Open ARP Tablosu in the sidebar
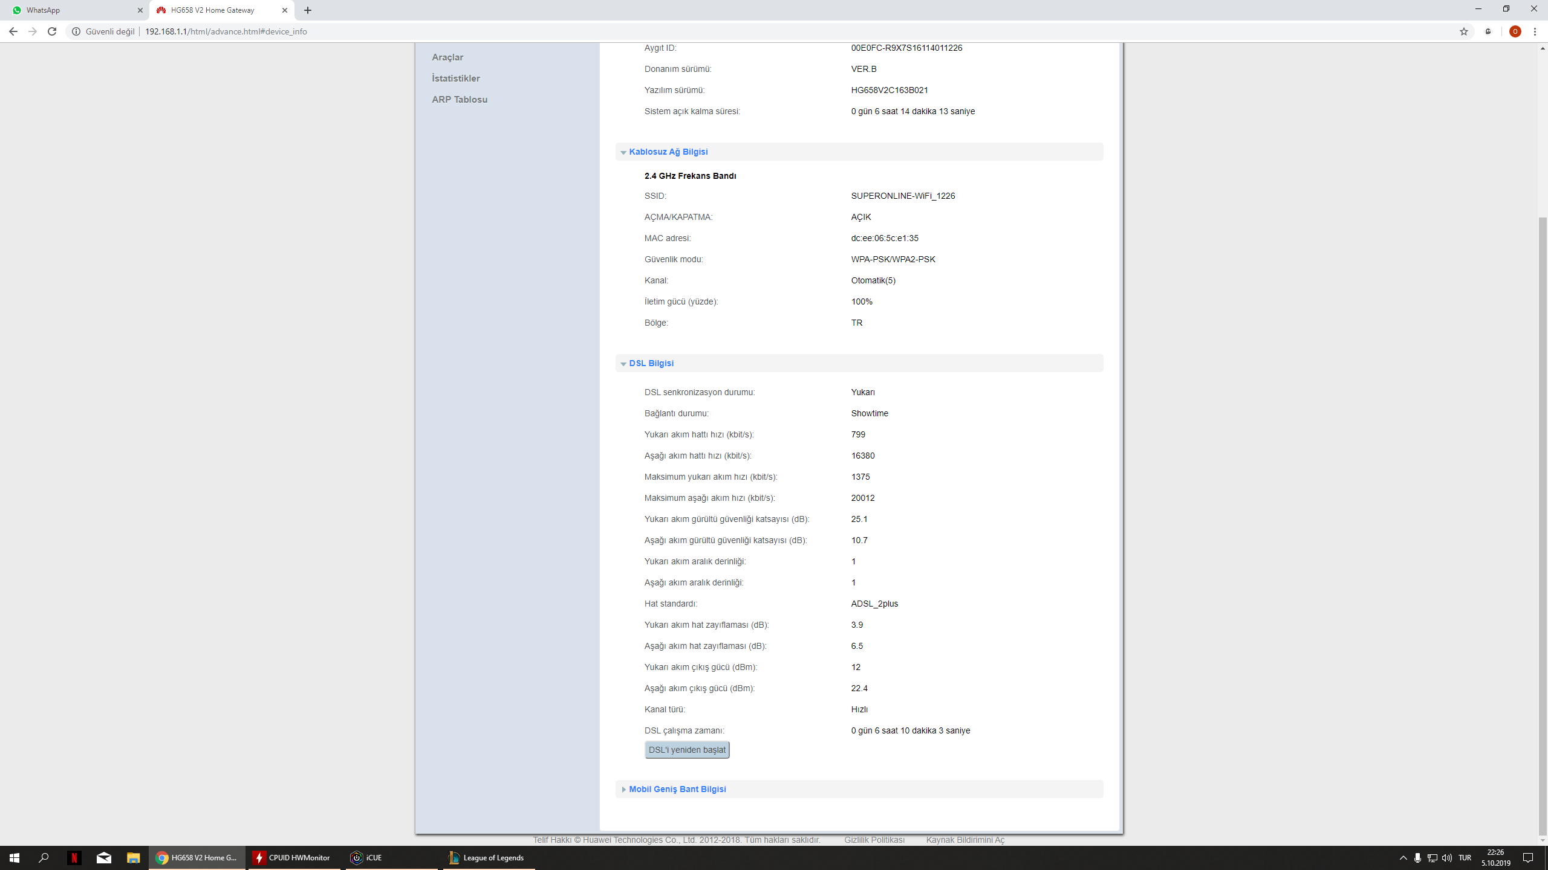 [x=459, y=100]
